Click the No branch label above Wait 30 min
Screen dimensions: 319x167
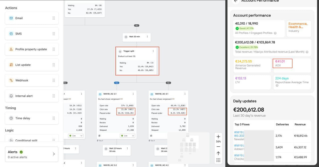[137, 25]
